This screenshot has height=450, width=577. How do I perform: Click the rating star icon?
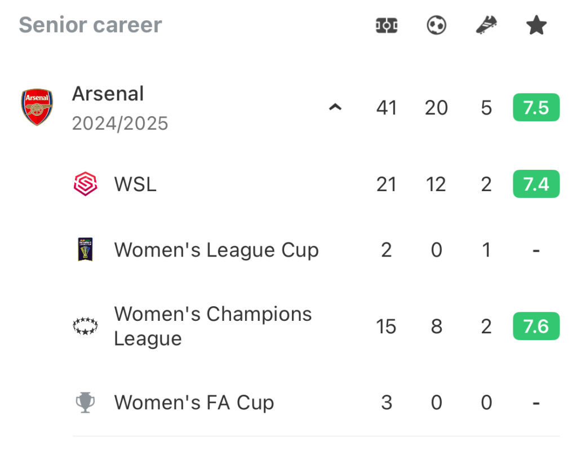click(536, 25)
